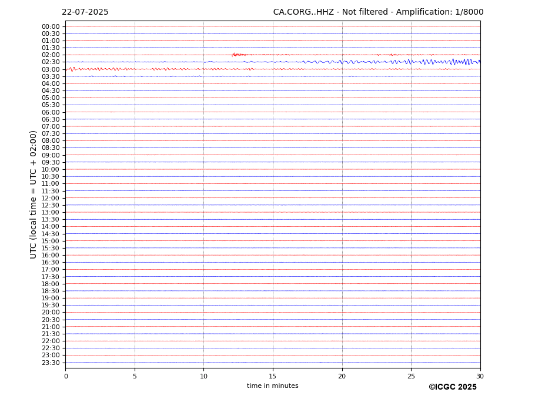Click the 09:00 time row label
The width and height of the screenshot is (545, 409).
[51, 155]
